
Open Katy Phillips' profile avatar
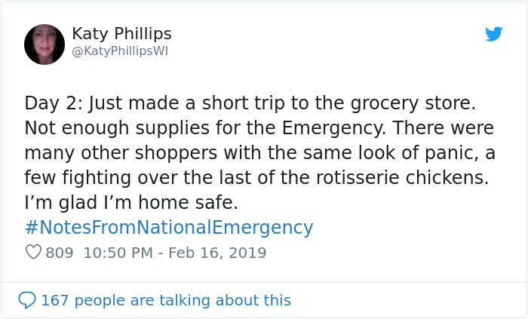coord(45,44)
